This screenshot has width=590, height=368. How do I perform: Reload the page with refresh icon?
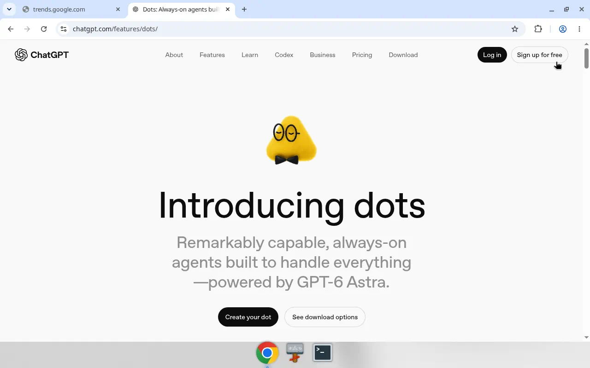coord(44,29)
